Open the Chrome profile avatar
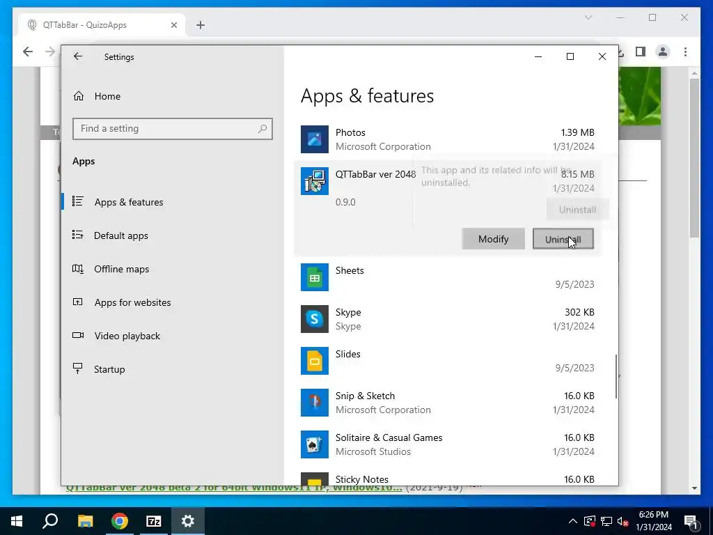The width and height of the screenshot is (713, 535). coord(663,52)
